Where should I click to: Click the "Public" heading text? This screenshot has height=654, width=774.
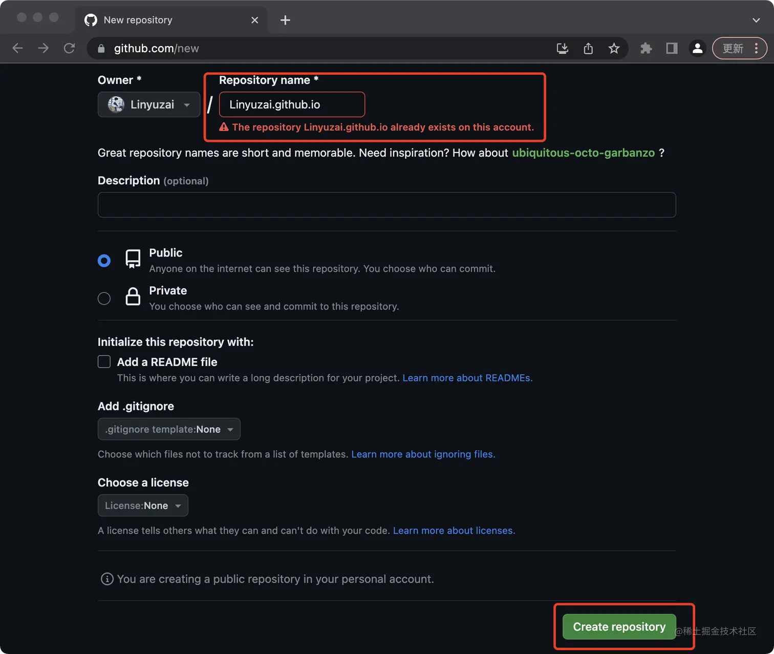(x=165, y=253)
